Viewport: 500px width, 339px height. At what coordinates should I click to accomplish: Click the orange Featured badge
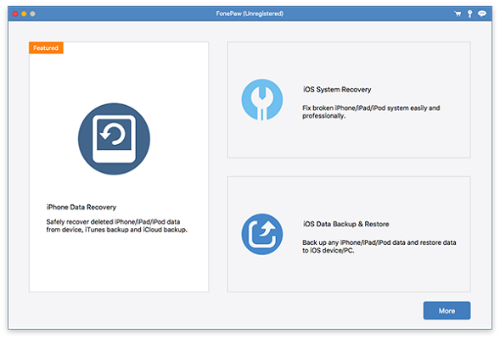click(x=46, y=47)
